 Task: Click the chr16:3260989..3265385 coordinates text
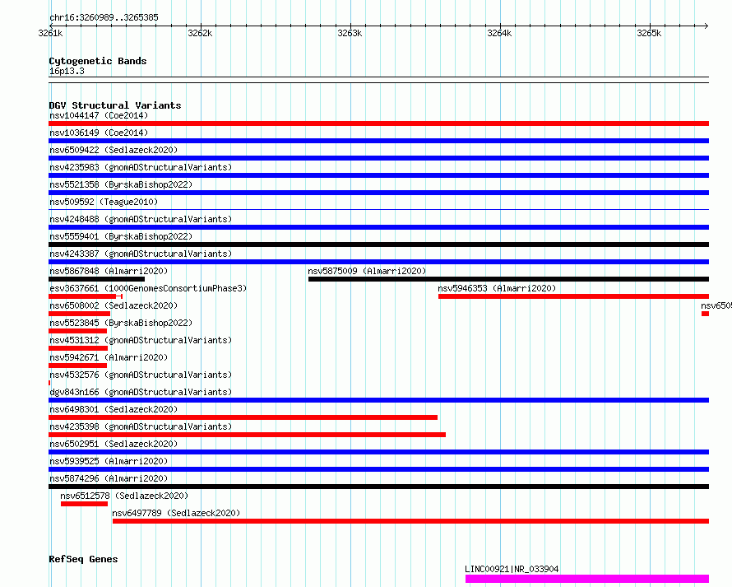coord(104,18)
